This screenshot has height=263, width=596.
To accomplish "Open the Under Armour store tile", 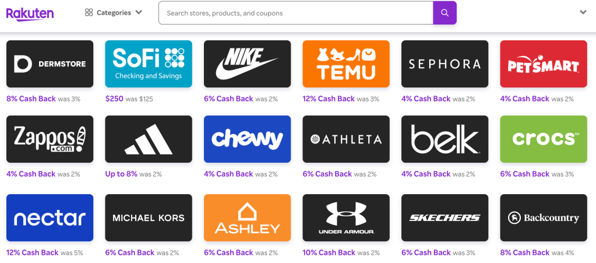I will 346,218.
